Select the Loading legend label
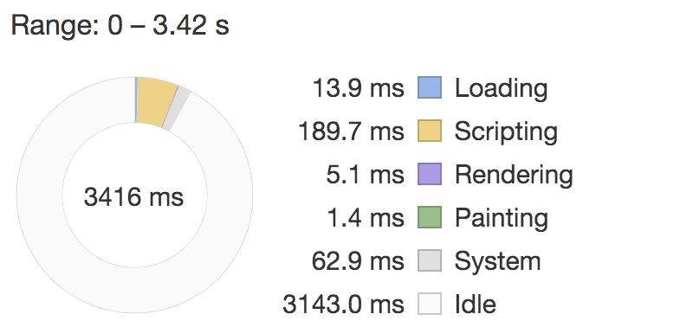The height and width of the screenshot is (327, 693). click(x=502, y=89)
